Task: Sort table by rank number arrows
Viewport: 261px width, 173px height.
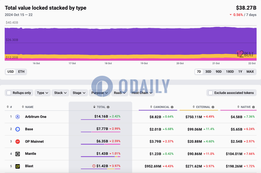Action: (8, 107)
